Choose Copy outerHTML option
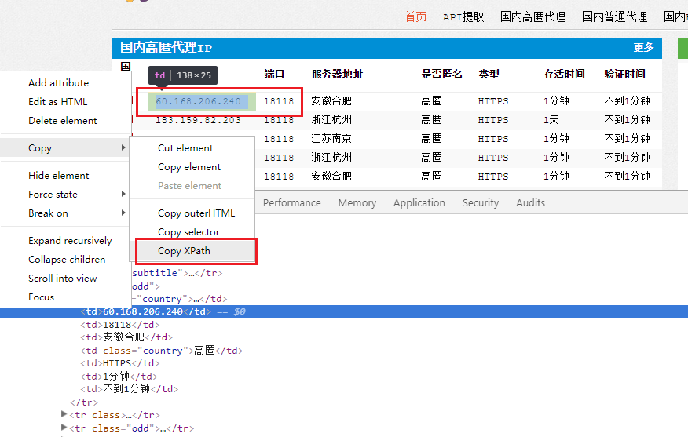The width and height of the screenshot is (688, 437). (x=196, y=213)
